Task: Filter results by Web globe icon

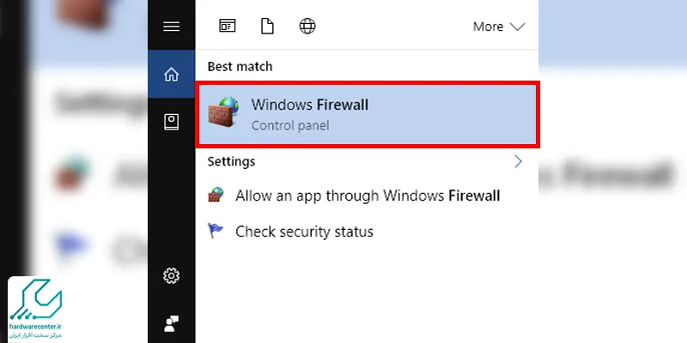Action: 307,26
